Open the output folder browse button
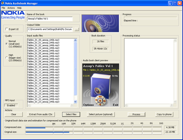This screenshot has height=140, width=183. point(76,29)
